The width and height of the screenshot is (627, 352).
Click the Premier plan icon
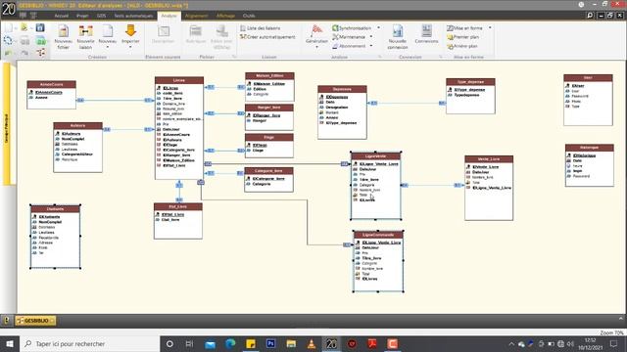click(450, 37)
